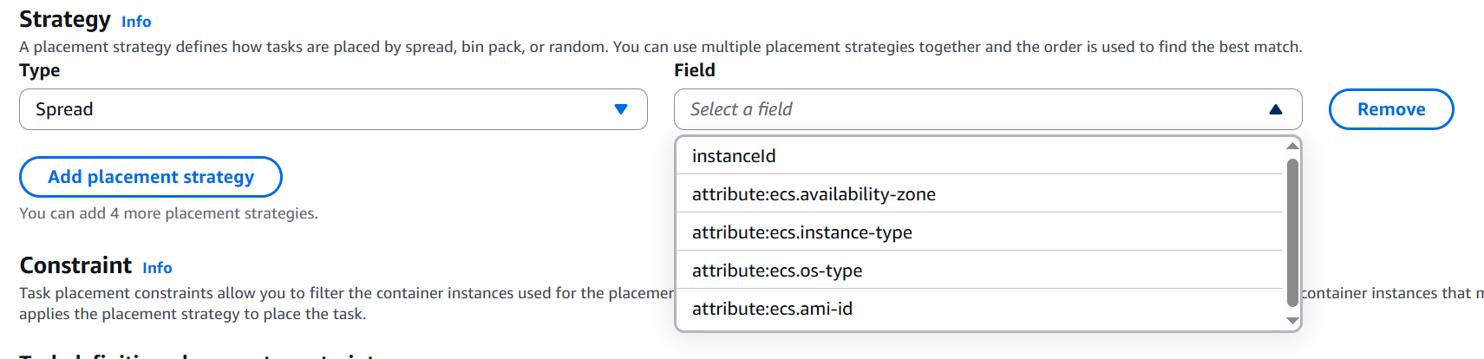Open the Info link beside Constraint
Screen dimensions: 1484x359
point(157,268)
